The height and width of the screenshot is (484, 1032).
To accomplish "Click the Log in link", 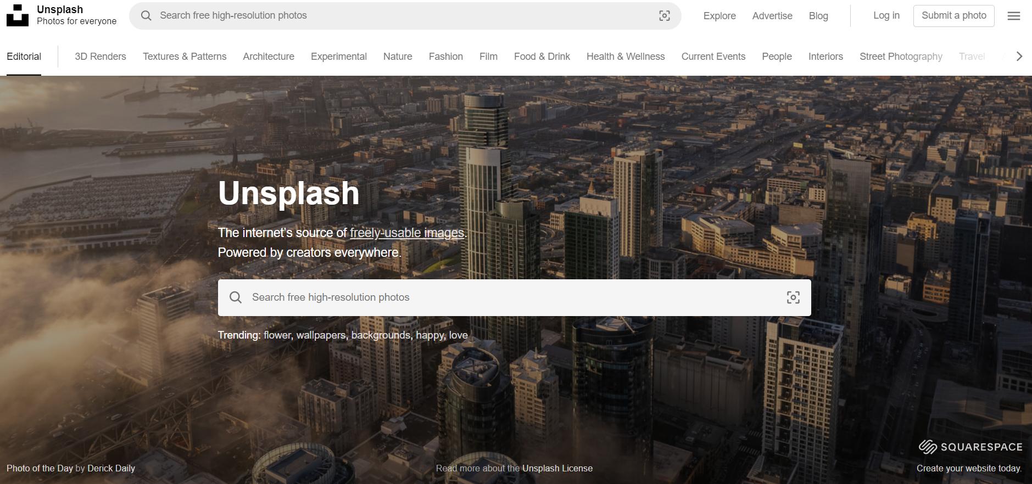I will coord(886,15).
